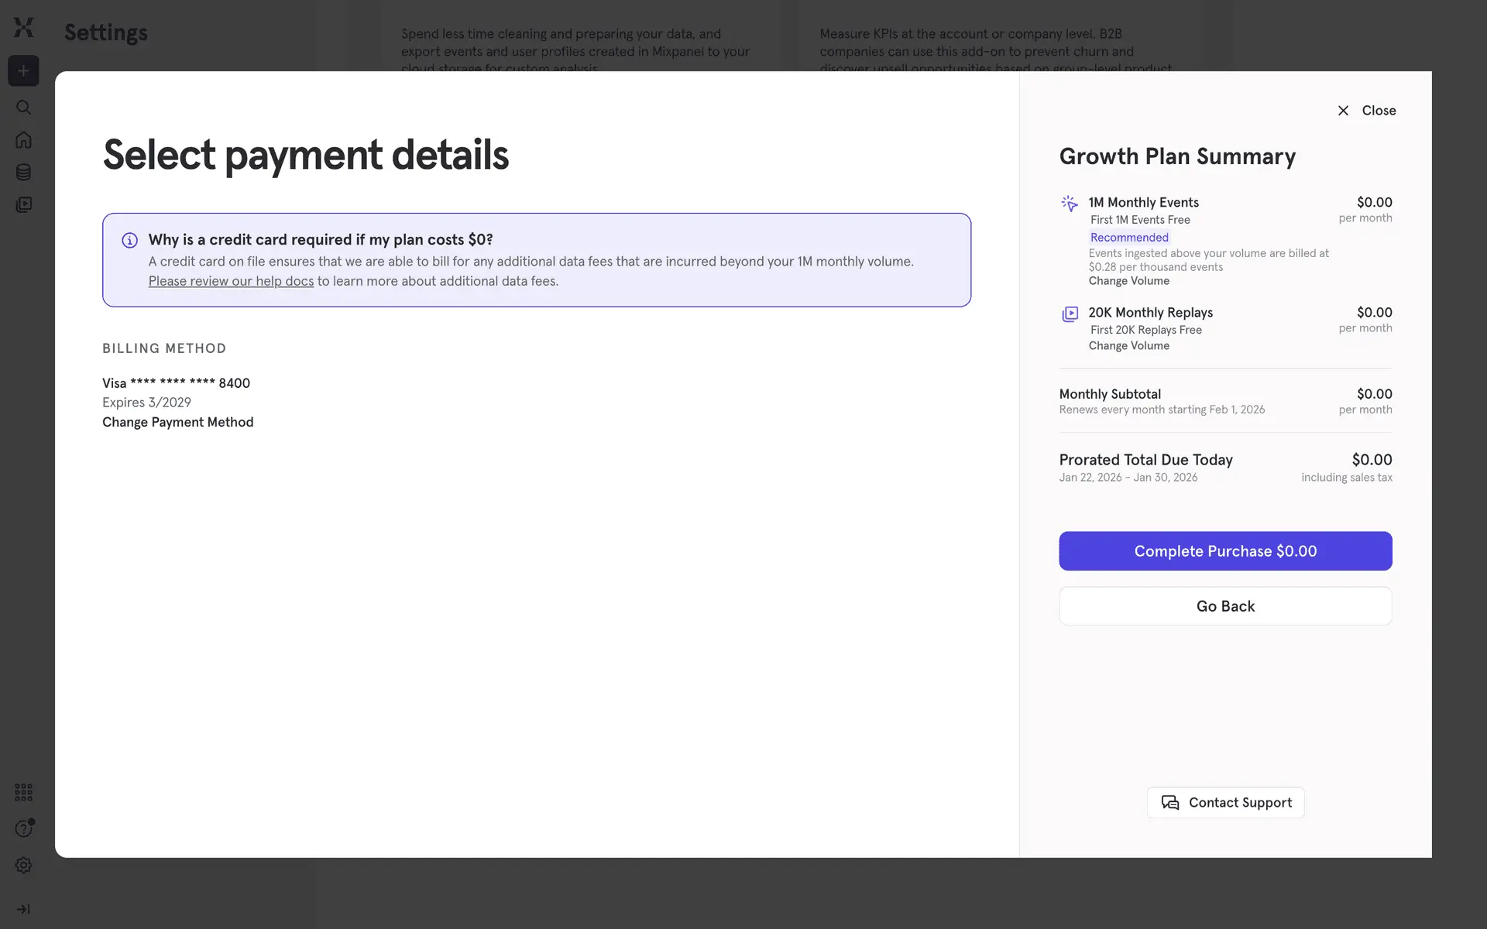Viewport: 1487px width, 929px height.
Task: Click the monthly events cursor icon
Action: point(1069,204)
